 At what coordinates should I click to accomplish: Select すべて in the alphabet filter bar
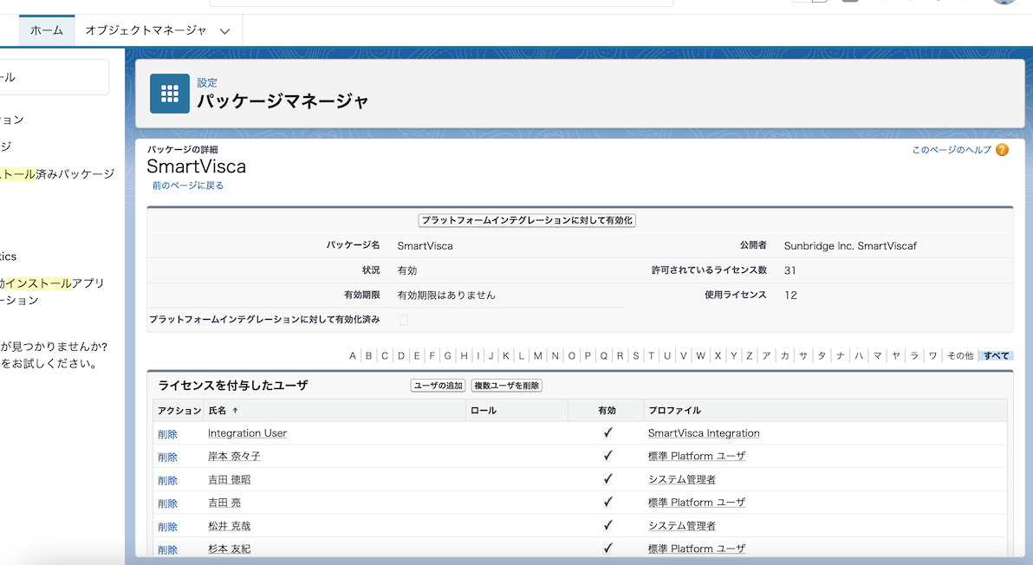coord(994,355)
